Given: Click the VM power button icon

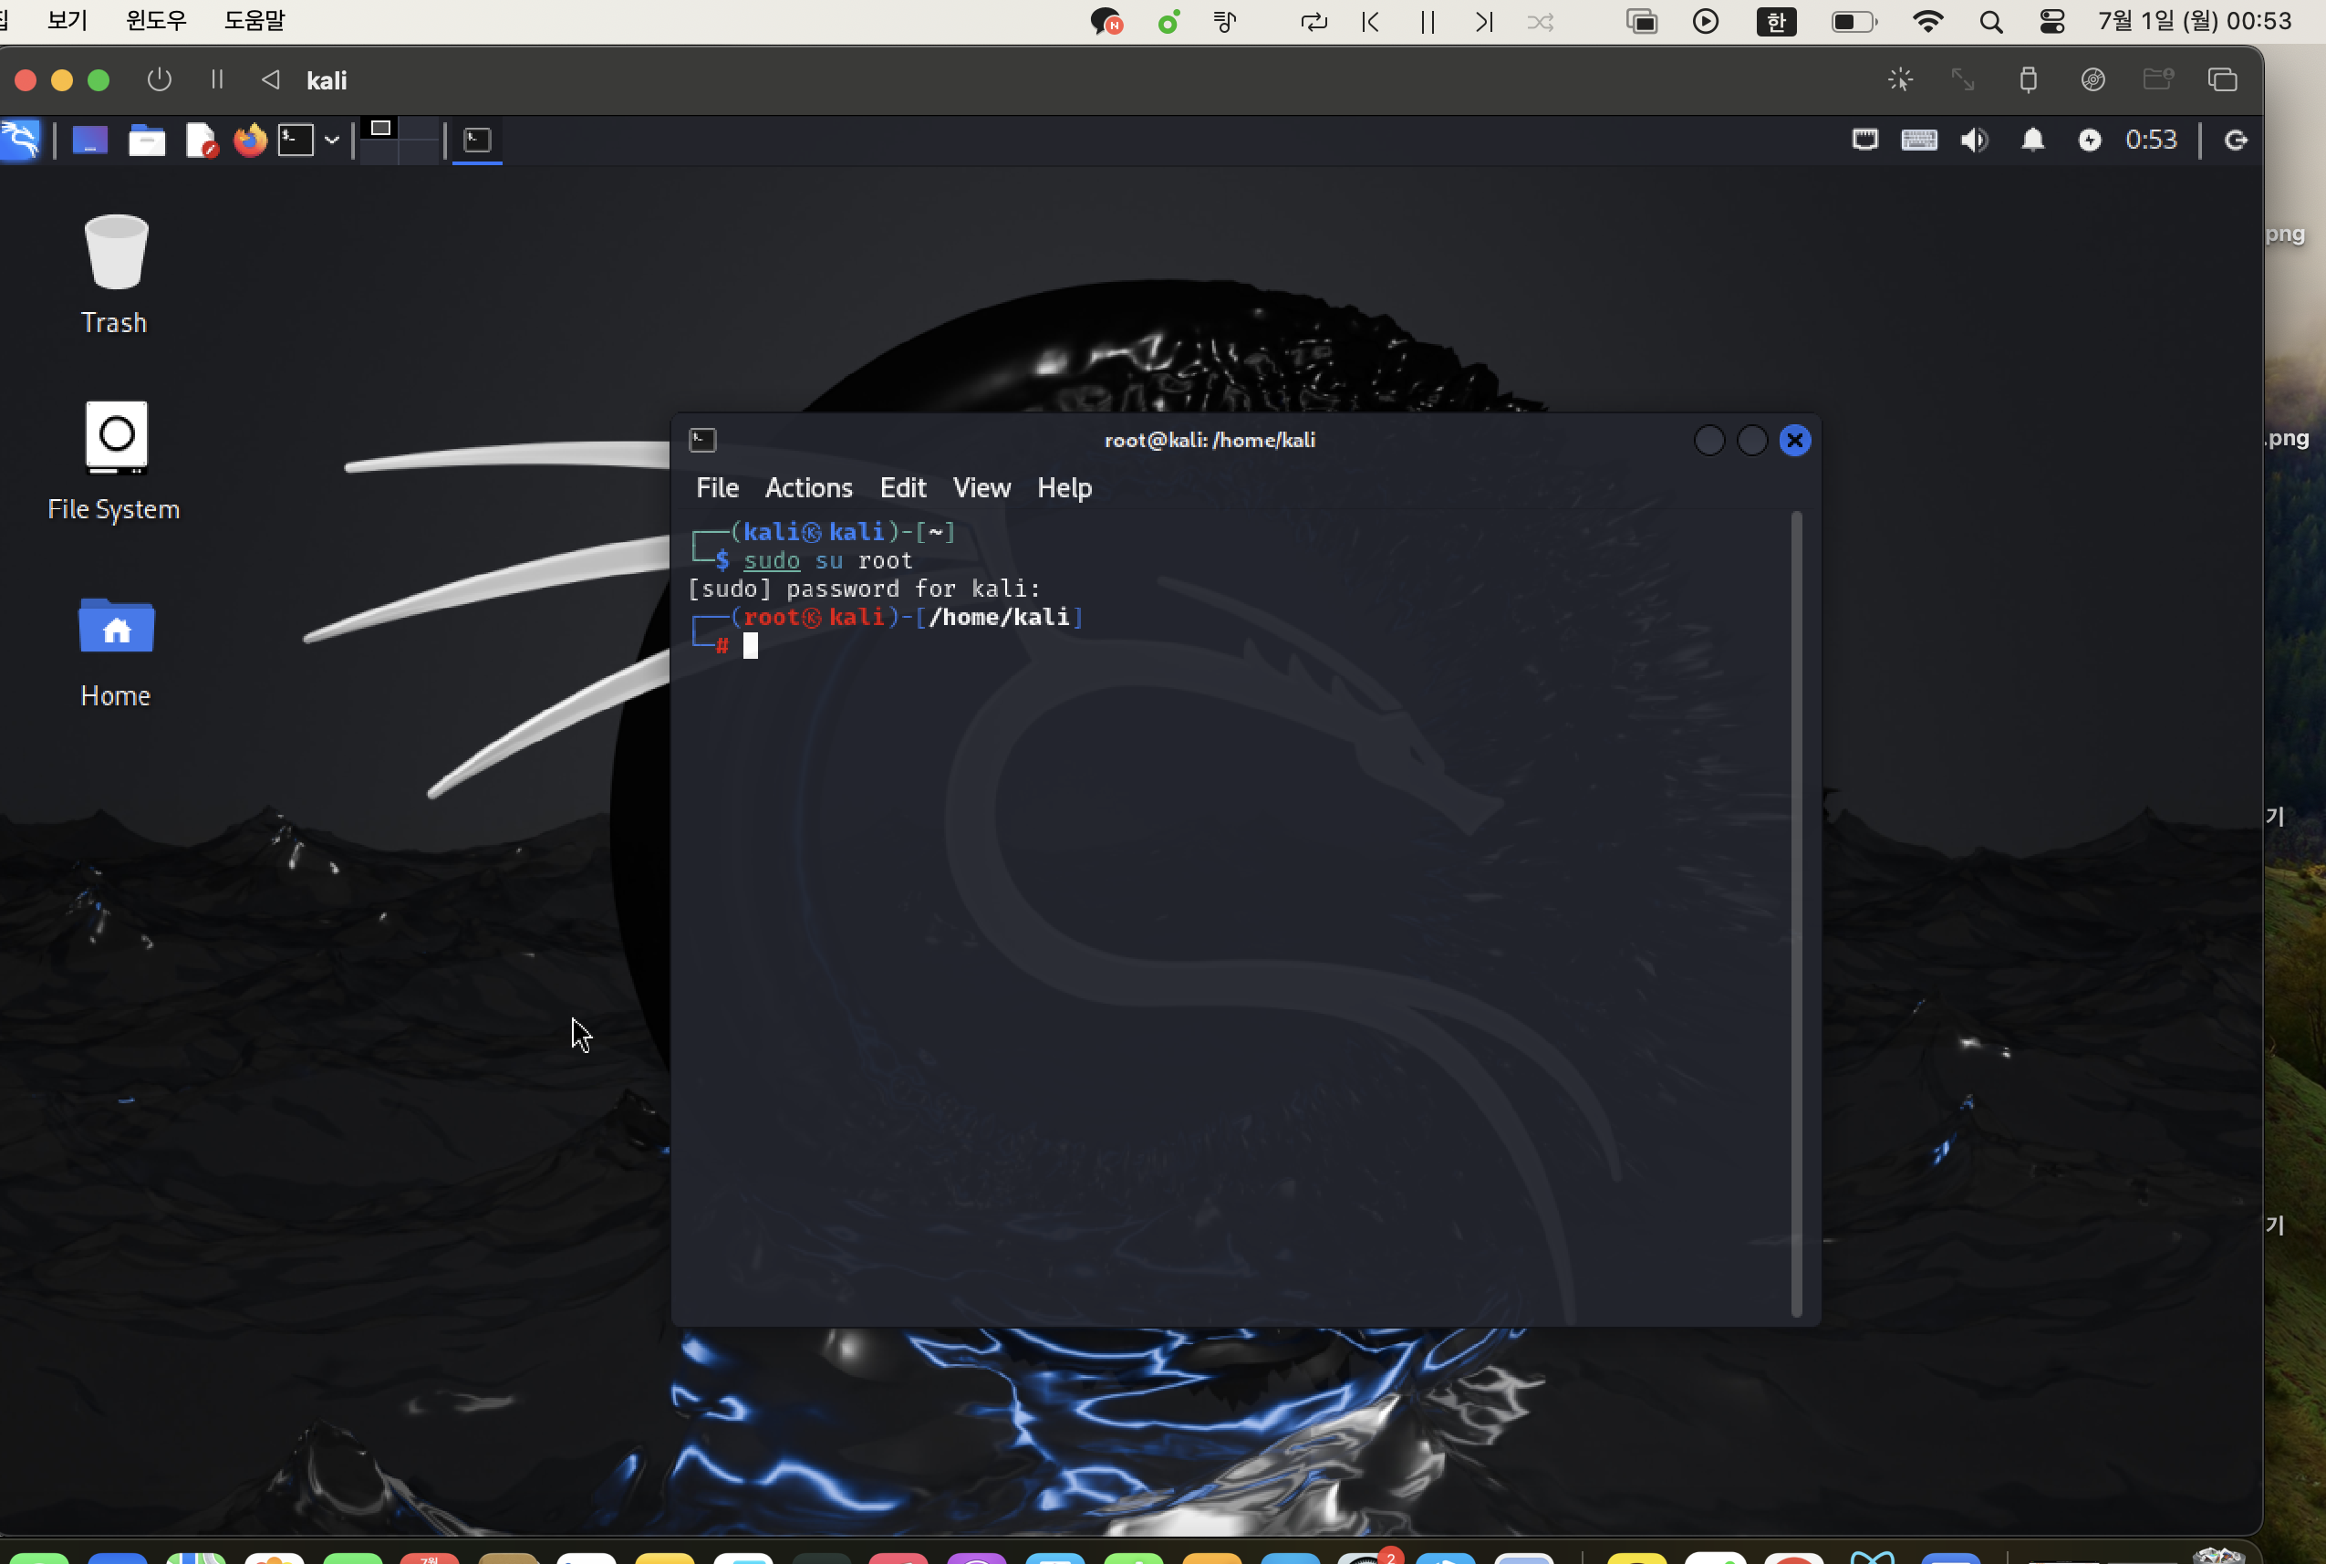Looking at the screenshot, I should (160, 79).
